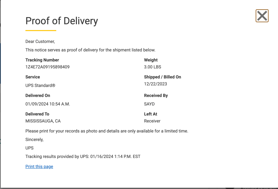Close the Proof of Delivery dialog
This screenshot has height=189, width=278.
(x=262, y=16)
